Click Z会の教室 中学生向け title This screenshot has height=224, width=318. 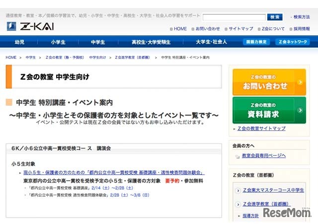pos(55,77)
